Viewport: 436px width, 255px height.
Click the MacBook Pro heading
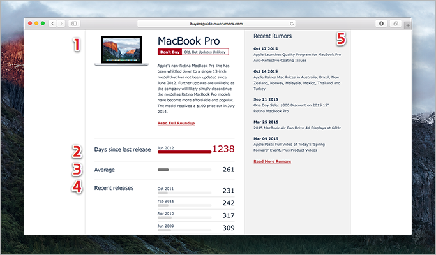pos(188,41)
